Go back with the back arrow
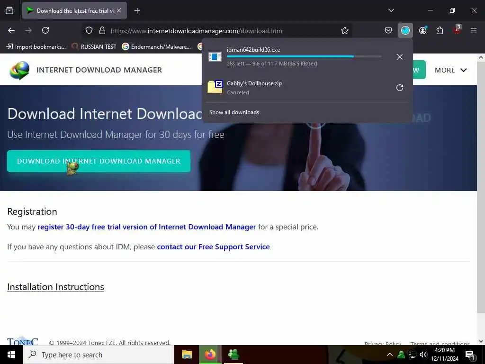This screenshot has width=485, height=364. pos(11,30)
